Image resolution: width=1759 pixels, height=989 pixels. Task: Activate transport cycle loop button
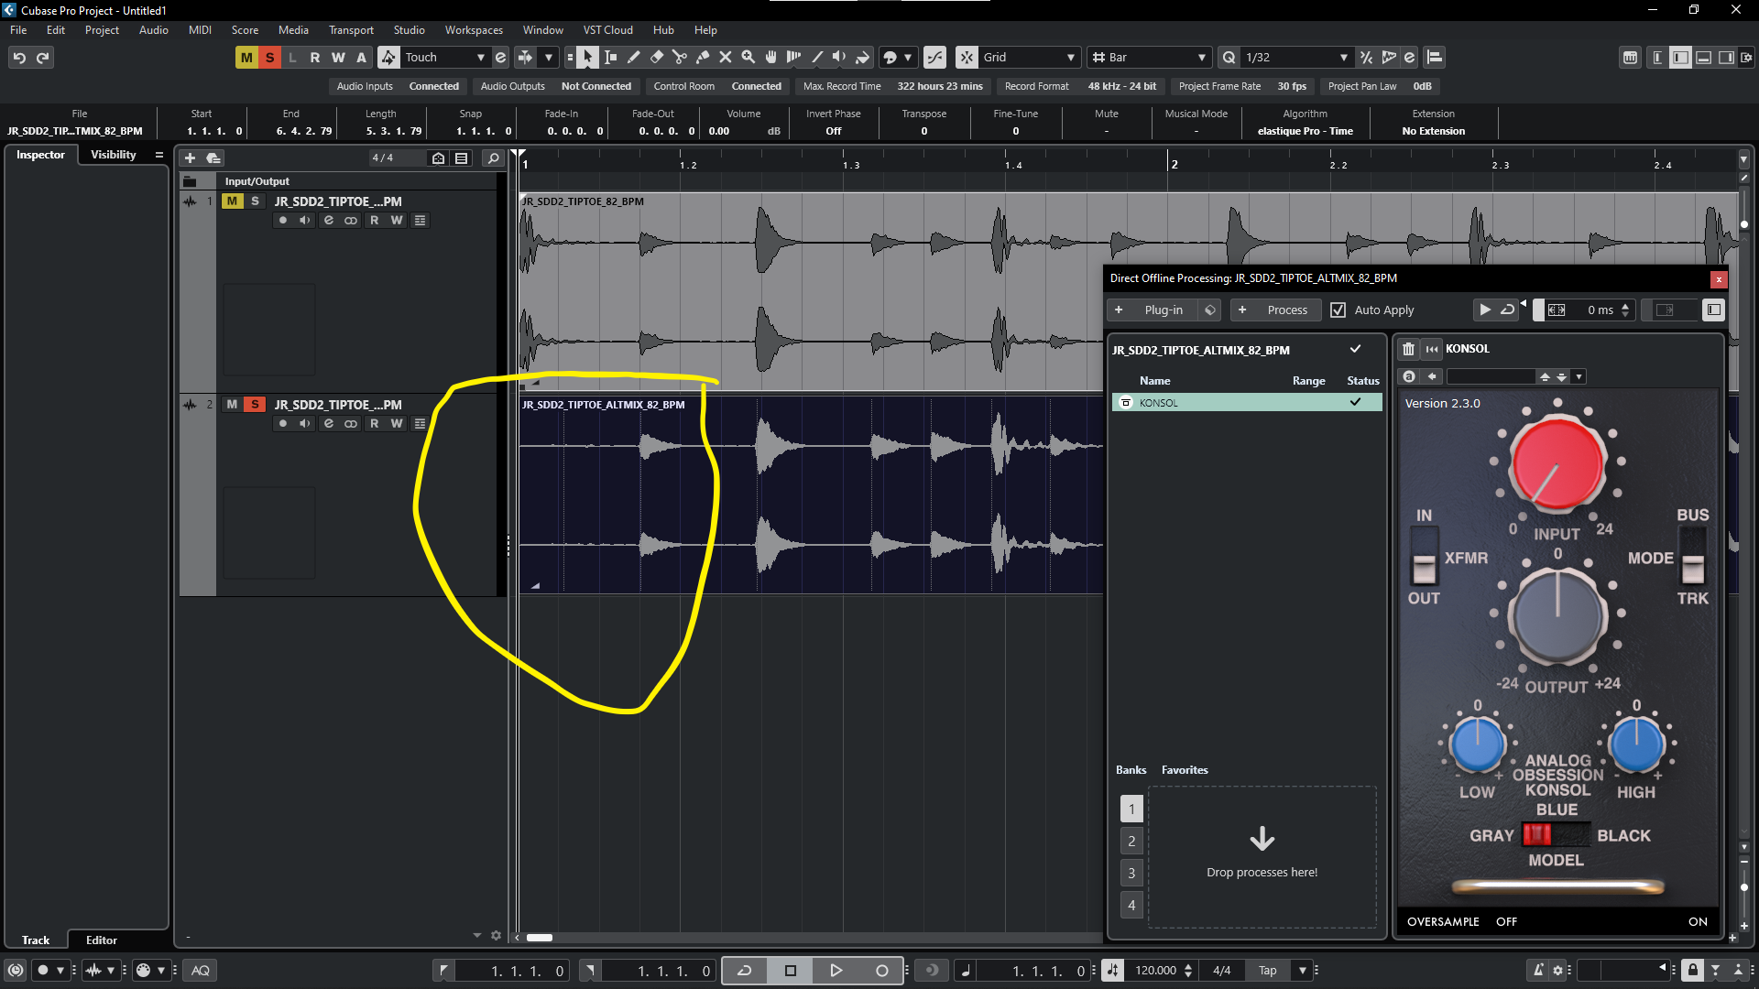pyautogui.click(x=744, y=971)
